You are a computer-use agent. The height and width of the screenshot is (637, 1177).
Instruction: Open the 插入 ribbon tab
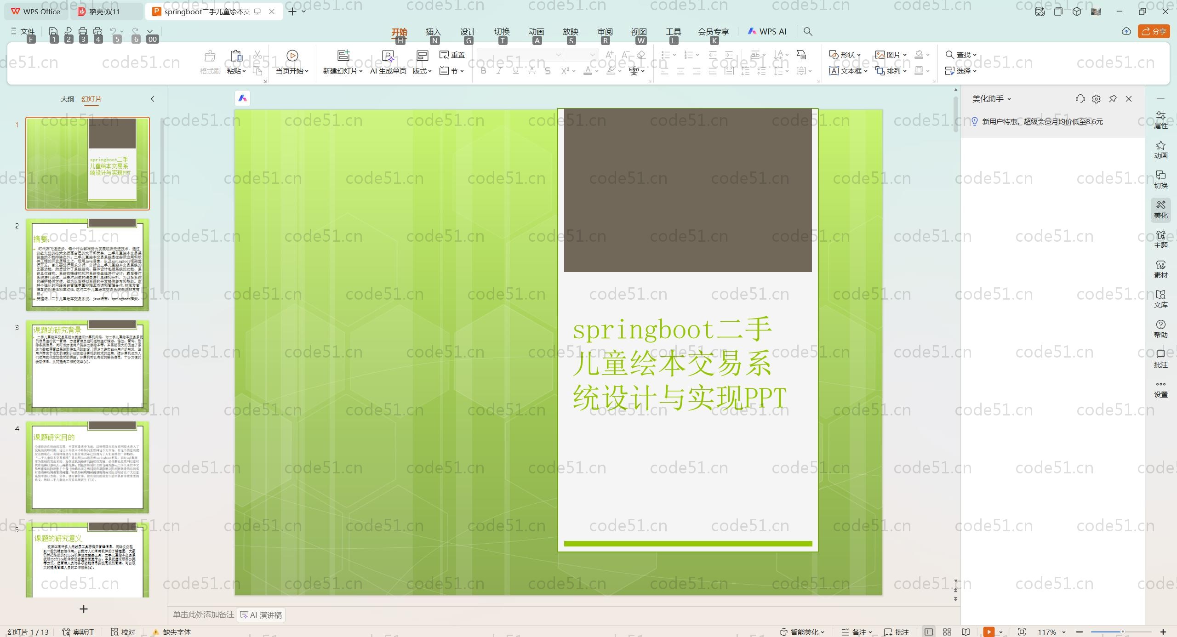point(433,31)
